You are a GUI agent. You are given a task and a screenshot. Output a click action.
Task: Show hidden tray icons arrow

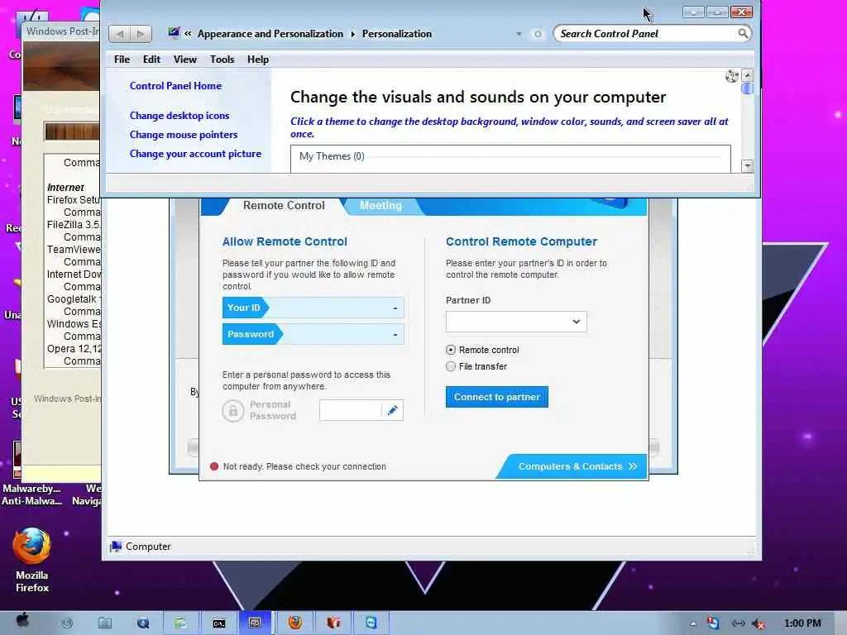[x=693, y=623]
